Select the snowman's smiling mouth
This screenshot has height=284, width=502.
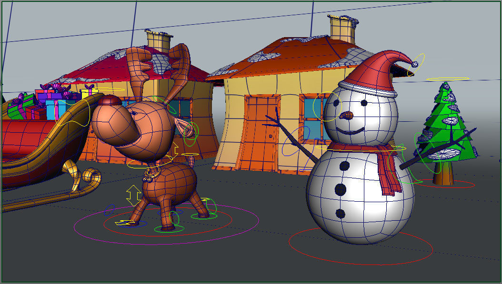350,131
